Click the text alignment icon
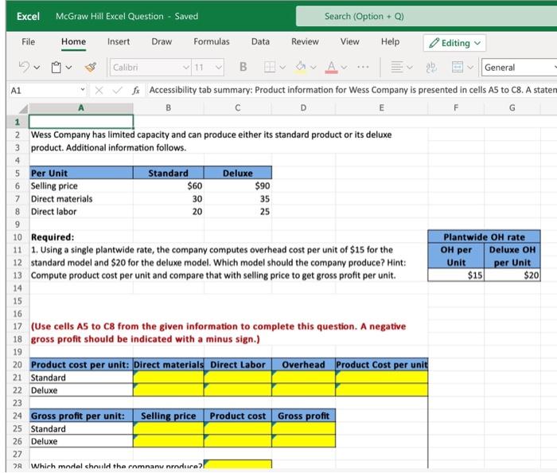The height and width of the screenshot is (473, 557). coord(397,67)
